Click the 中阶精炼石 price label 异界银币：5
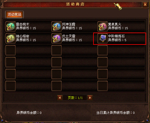Screen dimensions: 150x123 tap(117, 40)
